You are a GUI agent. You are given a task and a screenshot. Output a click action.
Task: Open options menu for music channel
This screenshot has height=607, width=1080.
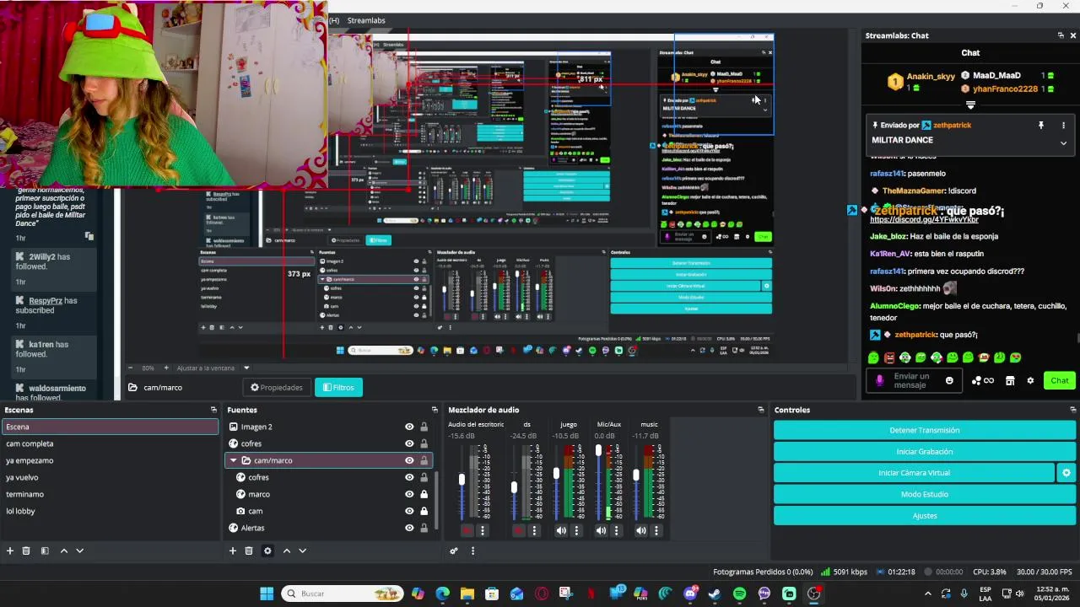(x=656, y=530)
